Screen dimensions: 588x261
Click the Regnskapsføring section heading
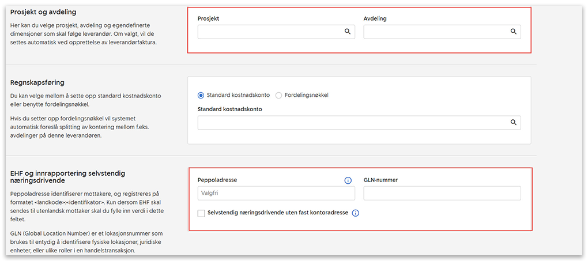[37, 82]
